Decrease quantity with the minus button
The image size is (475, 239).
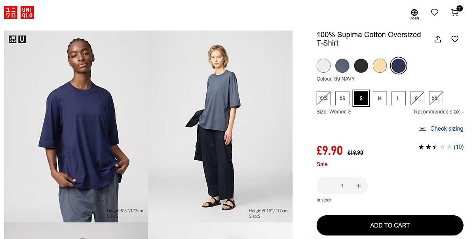click(x=326, y=186)
